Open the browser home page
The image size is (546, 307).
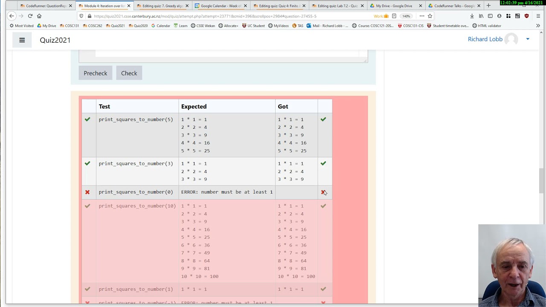click(39, 16)
